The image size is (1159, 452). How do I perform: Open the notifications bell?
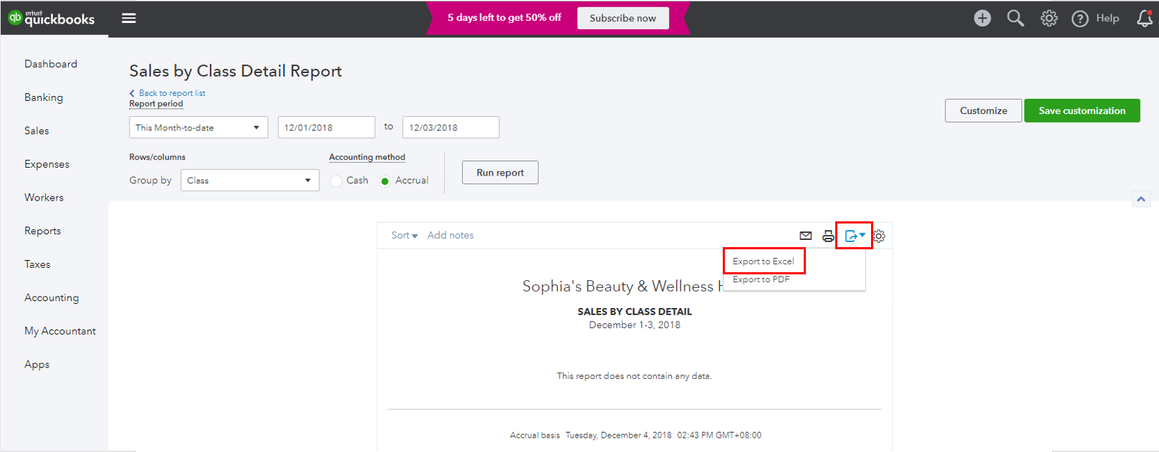(1145, 18)
